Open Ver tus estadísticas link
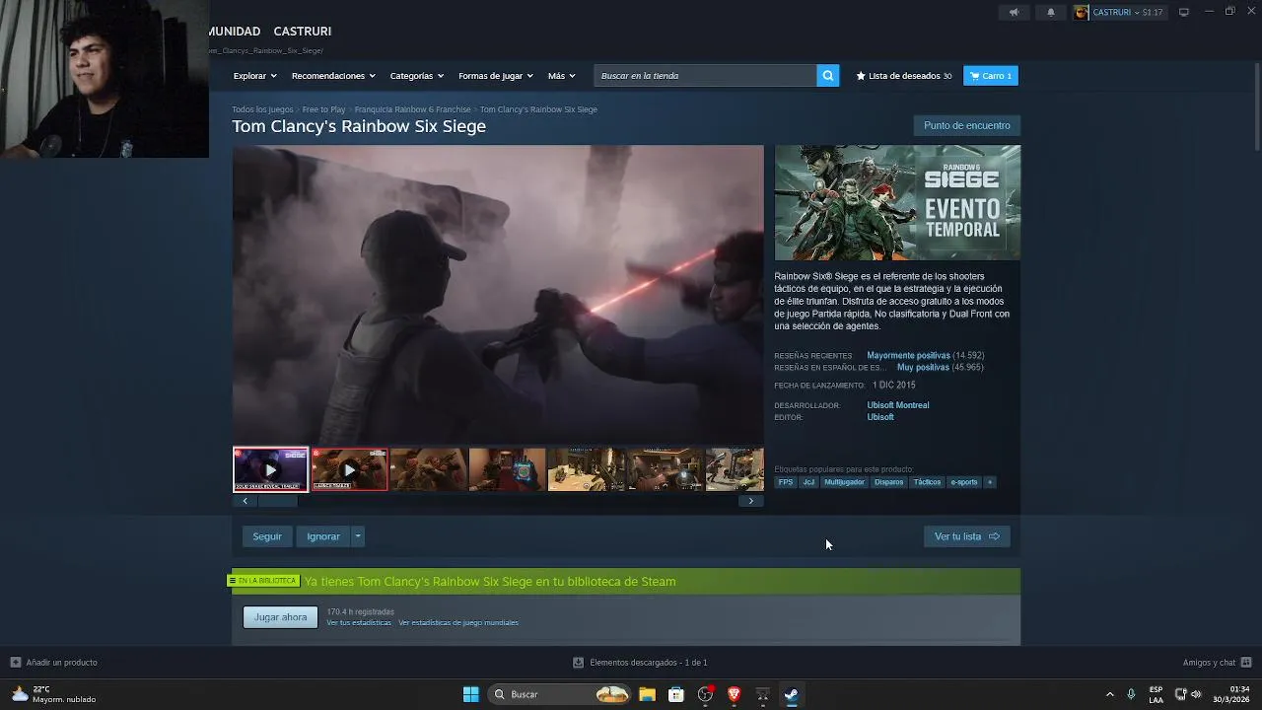1262x710 pixels. pyautogui.click(x=359, y=623)
